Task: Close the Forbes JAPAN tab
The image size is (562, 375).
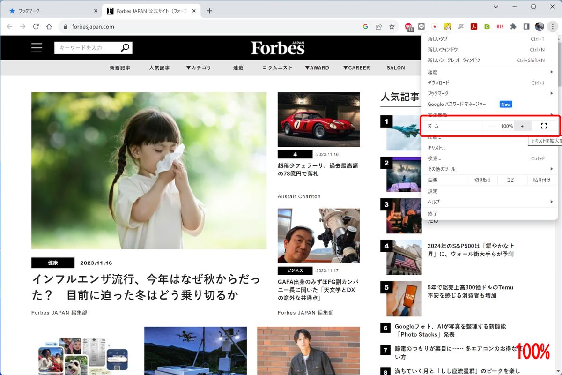Action: pos(194,11)
